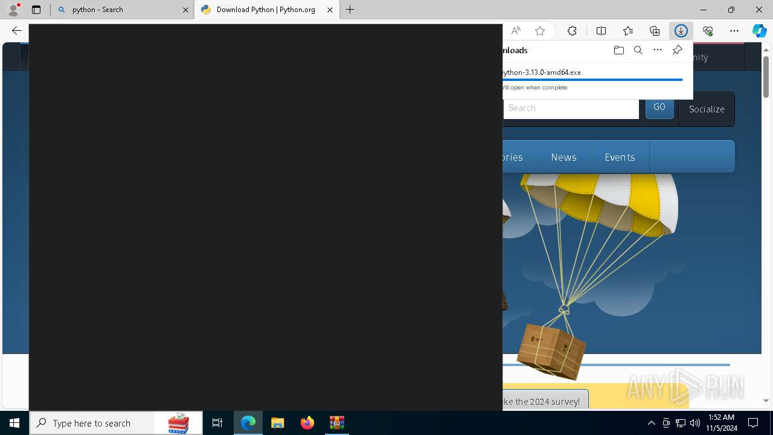Click the network tray icon
Image resolution: width=773 pixels, height=435 pixels.
tap(681, 423)
